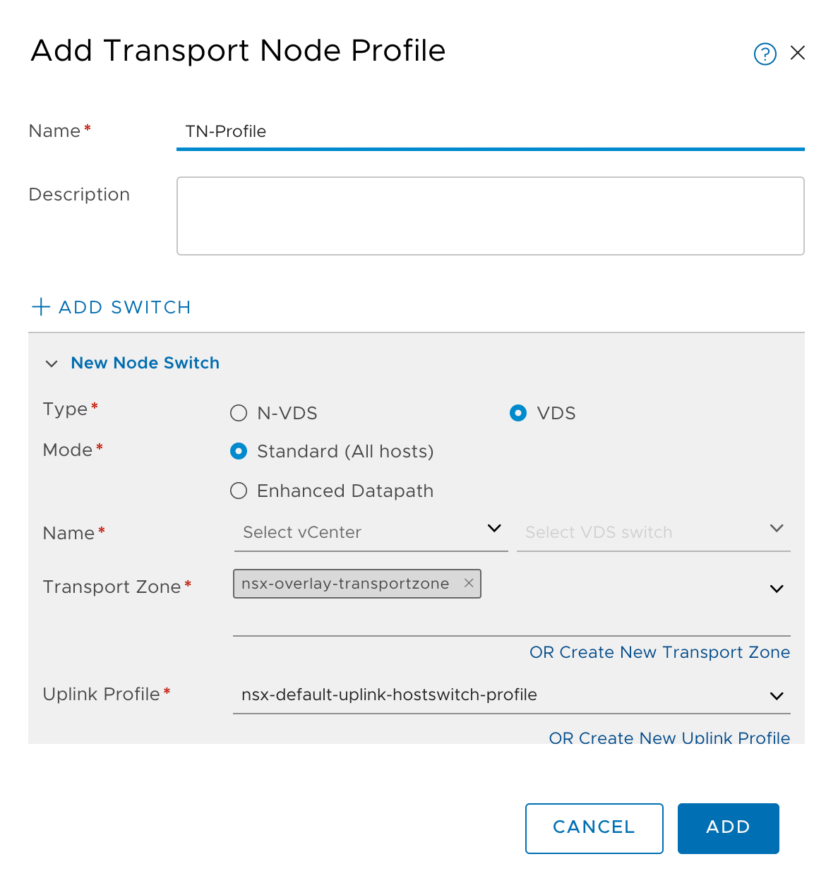826x871 pixels.
Task: Collapse New Node Switch with the chevron icon
Action: point(52,364)
